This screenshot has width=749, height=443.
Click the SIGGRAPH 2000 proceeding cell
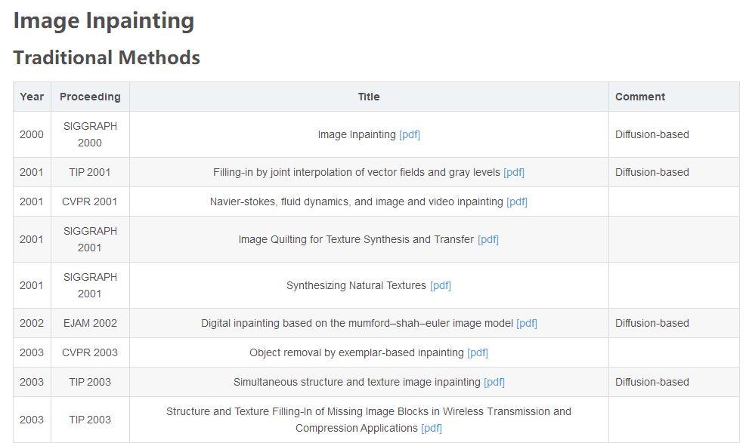coord(90,134)
